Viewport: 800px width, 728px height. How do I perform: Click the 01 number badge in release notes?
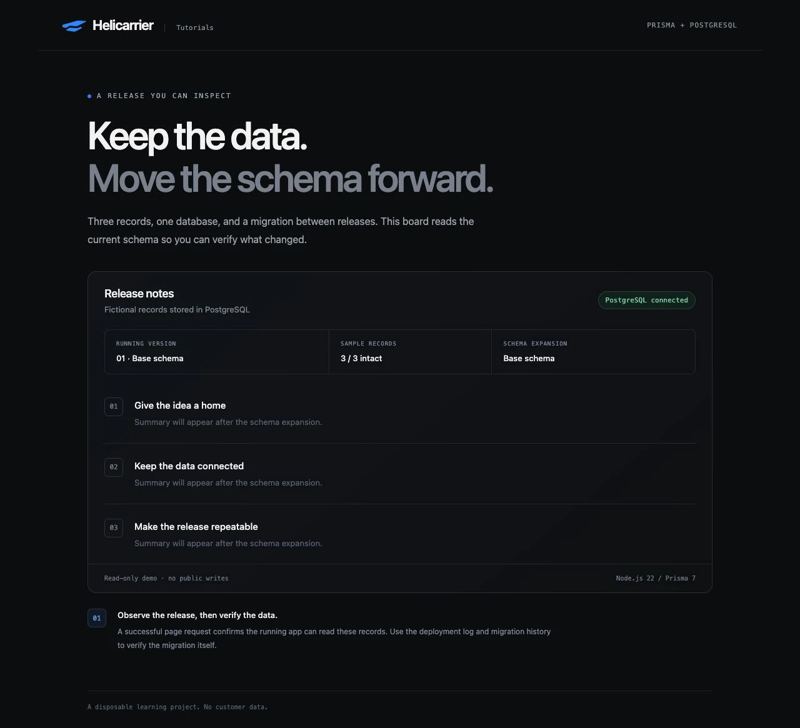click(114, 406)
